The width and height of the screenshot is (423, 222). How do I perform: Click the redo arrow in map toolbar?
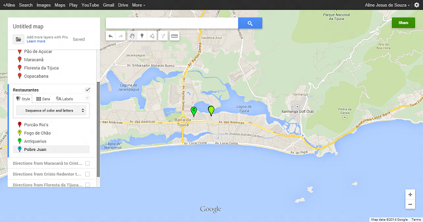121,36
